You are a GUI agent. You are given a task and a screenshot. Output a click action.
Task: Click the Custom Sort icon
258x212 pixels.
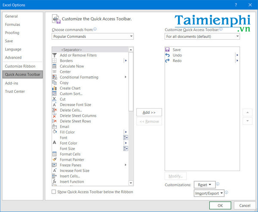tap(55, 94)
